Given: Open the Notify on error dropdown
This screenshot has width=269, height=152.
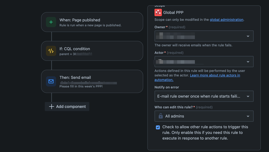Looking at the screenshot, I should (x=204, y=96).
